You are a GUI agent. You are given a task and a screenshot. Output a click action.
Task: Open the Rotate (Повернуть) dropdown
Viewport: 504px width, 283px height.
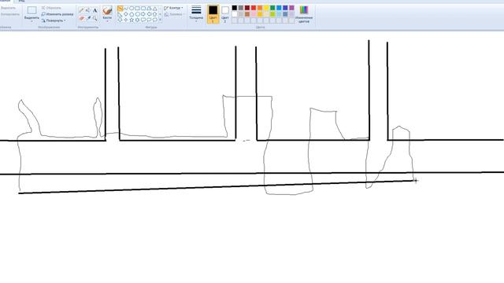point(54,20)
